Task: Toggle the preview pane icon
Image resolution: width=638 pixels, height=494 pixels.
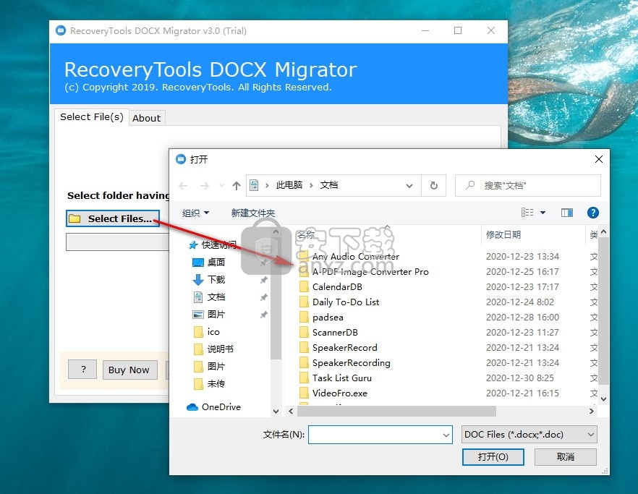Action: (x=567, y=213)
